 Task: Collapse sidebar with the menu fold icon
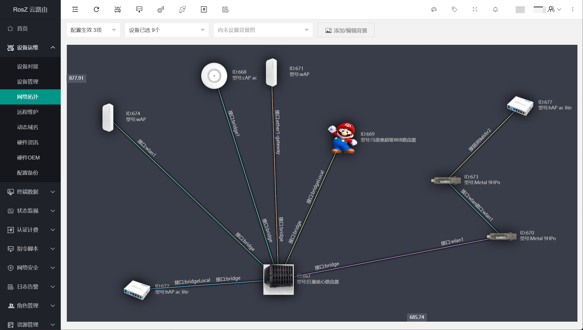click(x=75, y=10)
